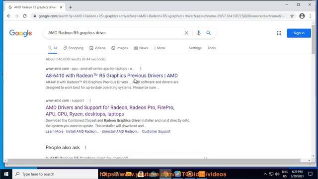Click the About 546,000 results text
The width and height of the screenshot is (318, 179).
76,59
